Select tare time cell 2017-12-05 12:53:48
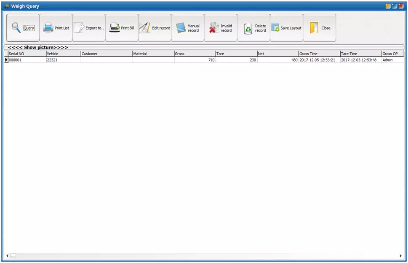This screenshot has height=263, width=408. 361,60
